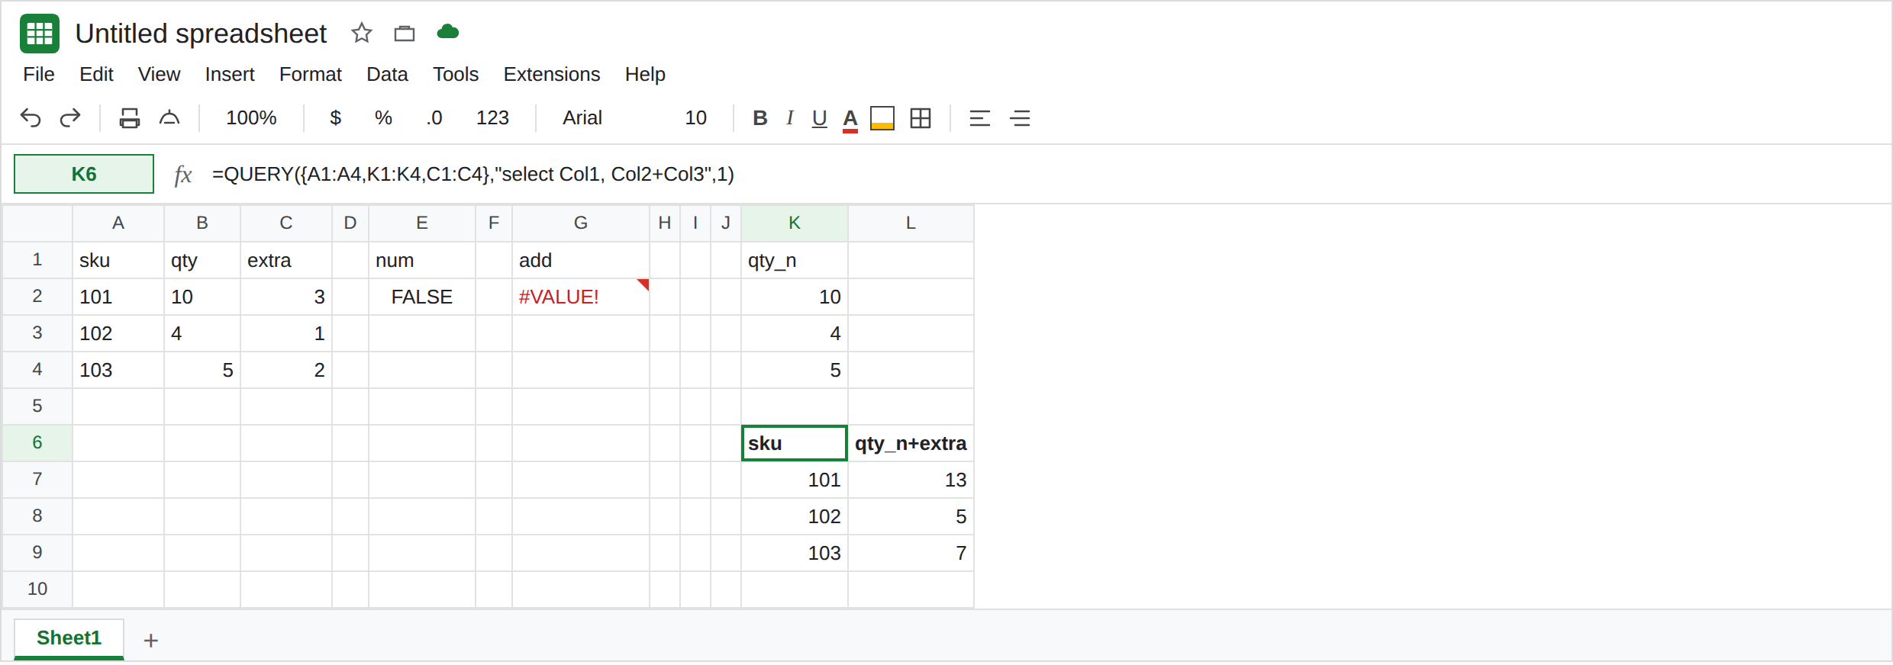The width and height of the screenshot is (1893, 665).
Task: Toggle italic formatting
Action: click(x=790, y=118)
